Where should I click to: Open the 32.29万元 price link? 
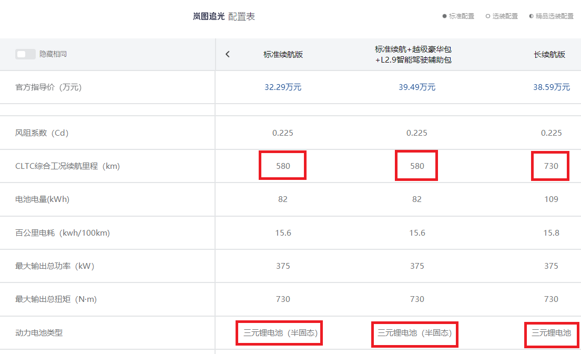[x=283, y=87]
